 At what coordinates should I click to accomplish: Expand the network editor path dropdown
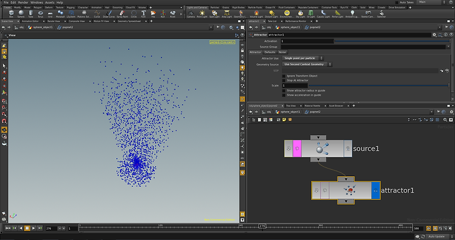432,112
